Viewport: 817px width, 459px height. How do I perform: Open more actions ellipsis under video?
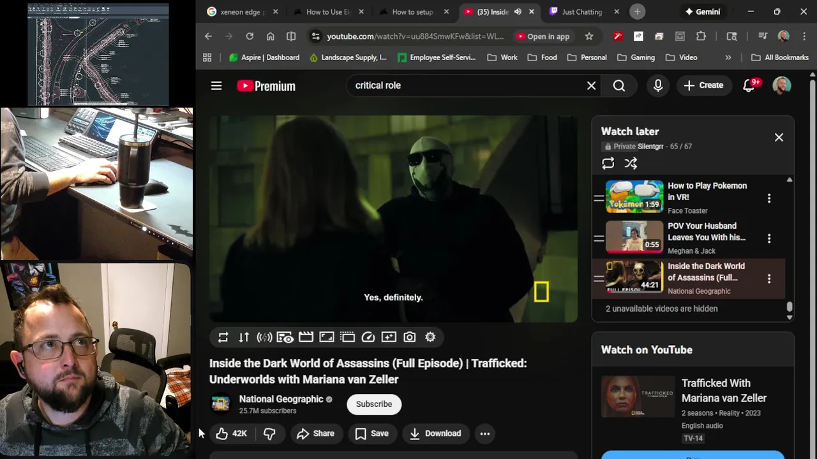click(485, 433)
